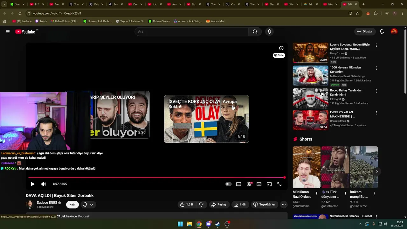Viewport: 407px width, 229px height.
Task: Switch to the Onl X tab
Action: [x=94, y=4]
